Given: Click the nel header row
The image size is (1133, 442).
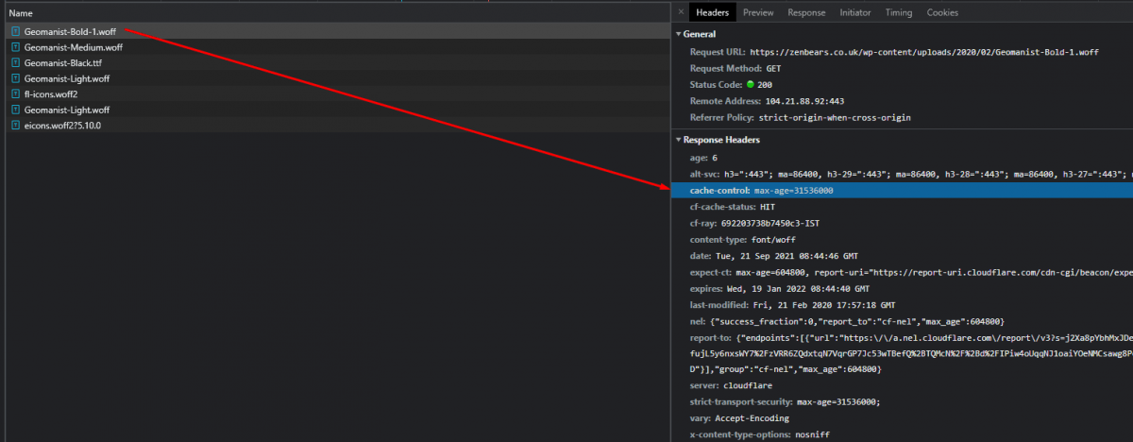Looking at the screenshot, I should [902, 322].
